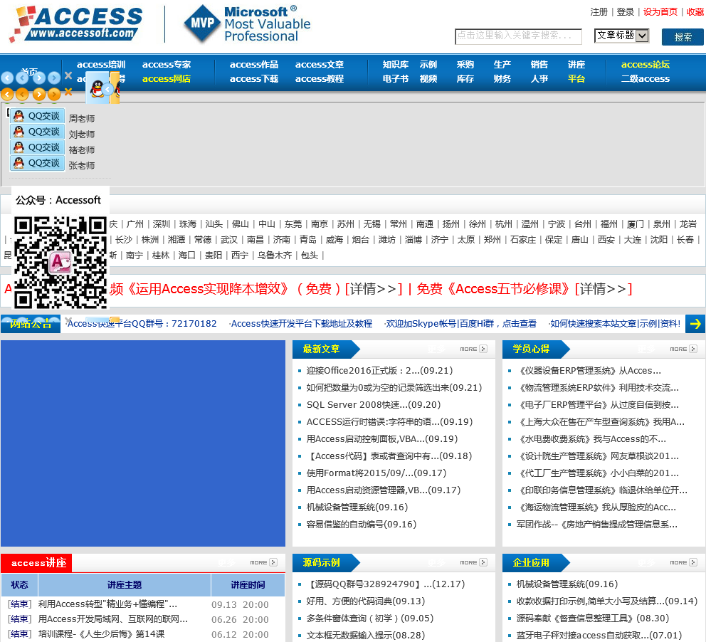
Task: Click the orange X beside orange arrows
Action: pos(68,92)
